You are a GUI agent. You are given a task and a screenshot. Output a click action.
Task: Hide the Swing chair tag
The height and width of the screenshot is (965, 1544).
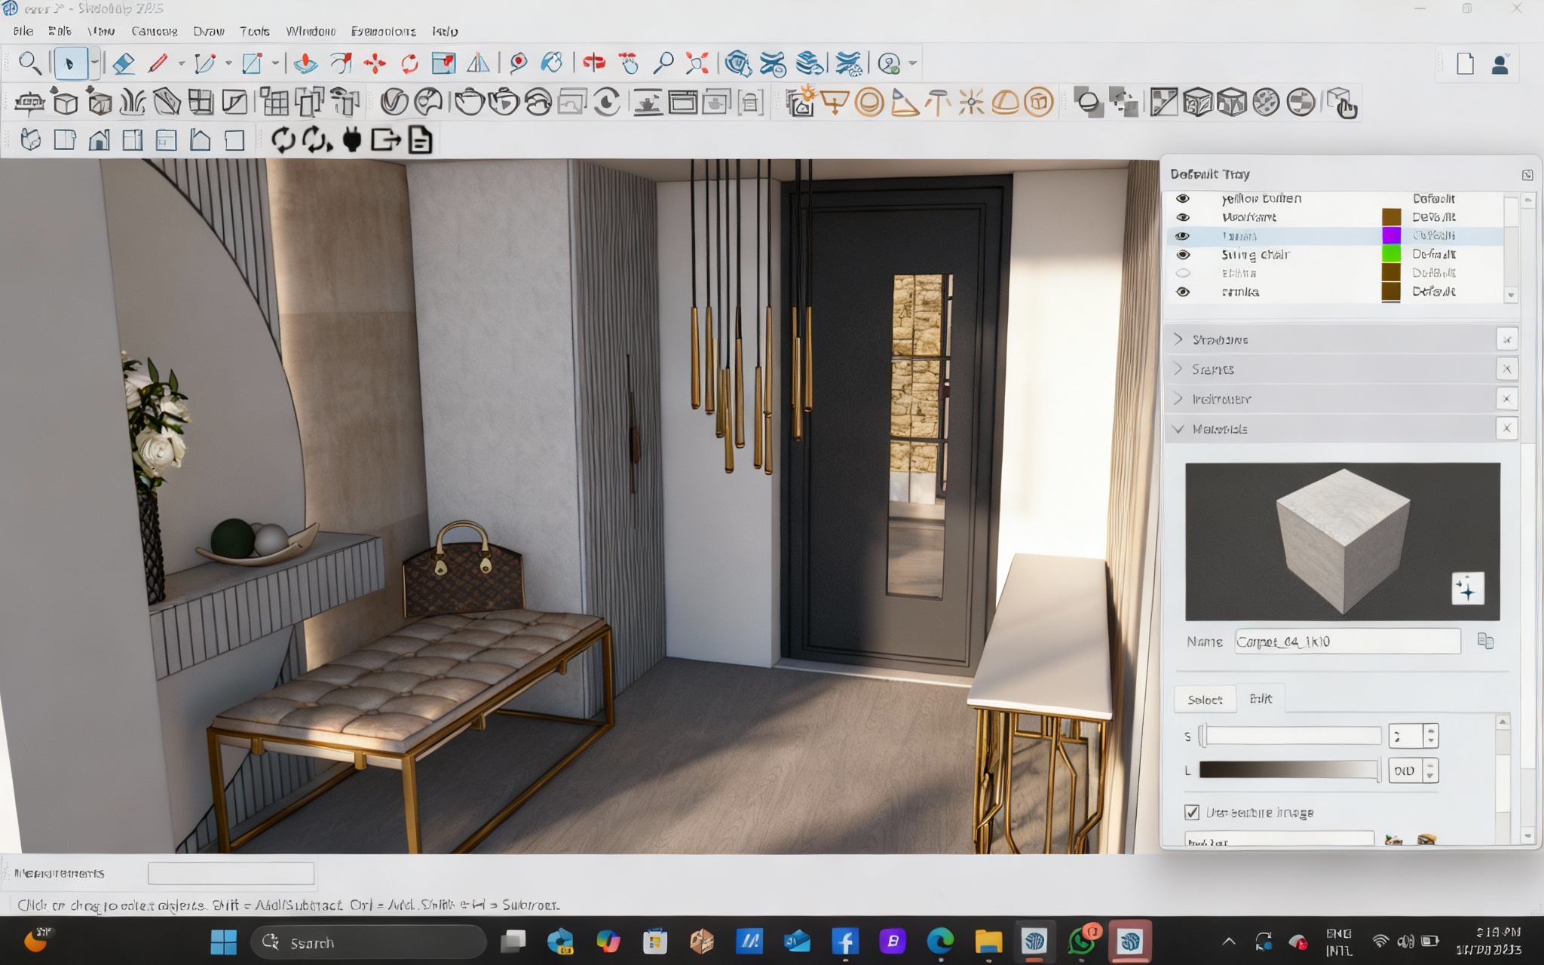coord(1183,255)
